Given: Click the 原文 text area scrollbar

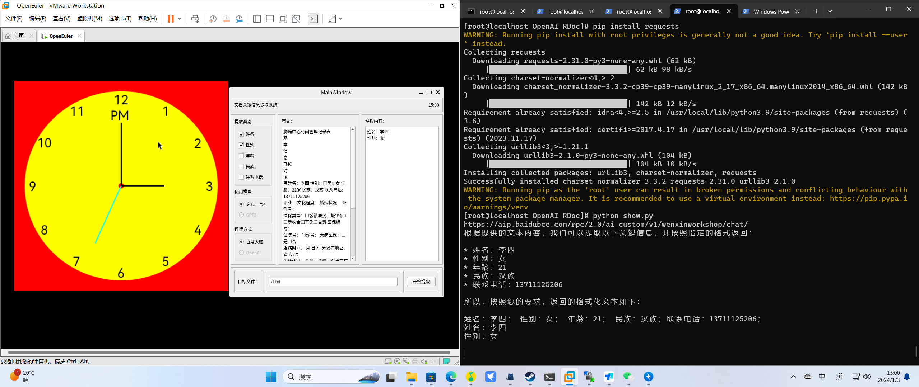Looking at the screenshot, I should point(353,170).
